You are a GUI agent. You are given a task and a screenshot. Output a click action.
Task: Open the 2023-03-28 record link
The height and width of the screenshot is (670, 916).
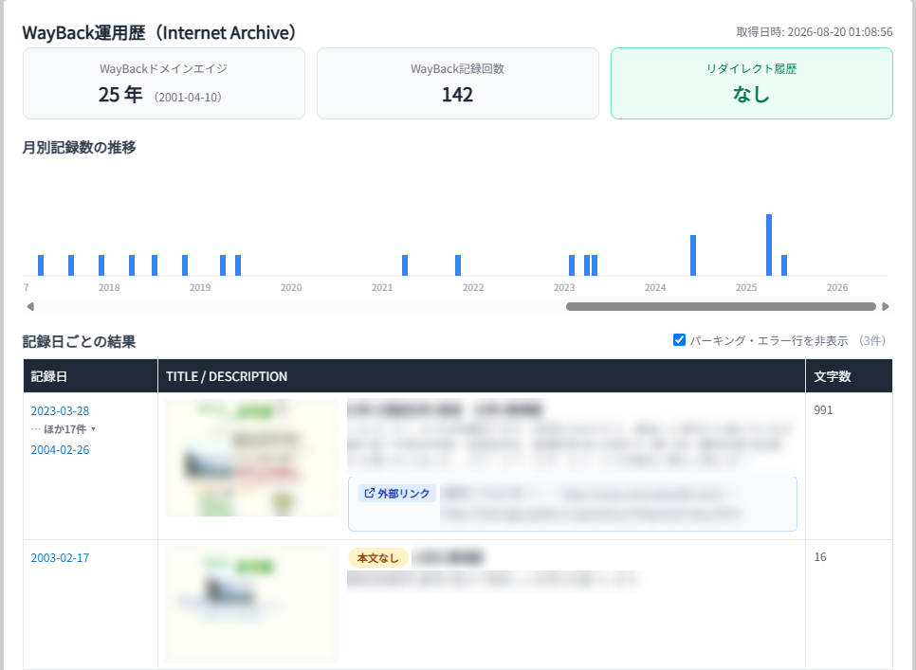point(60,411)
